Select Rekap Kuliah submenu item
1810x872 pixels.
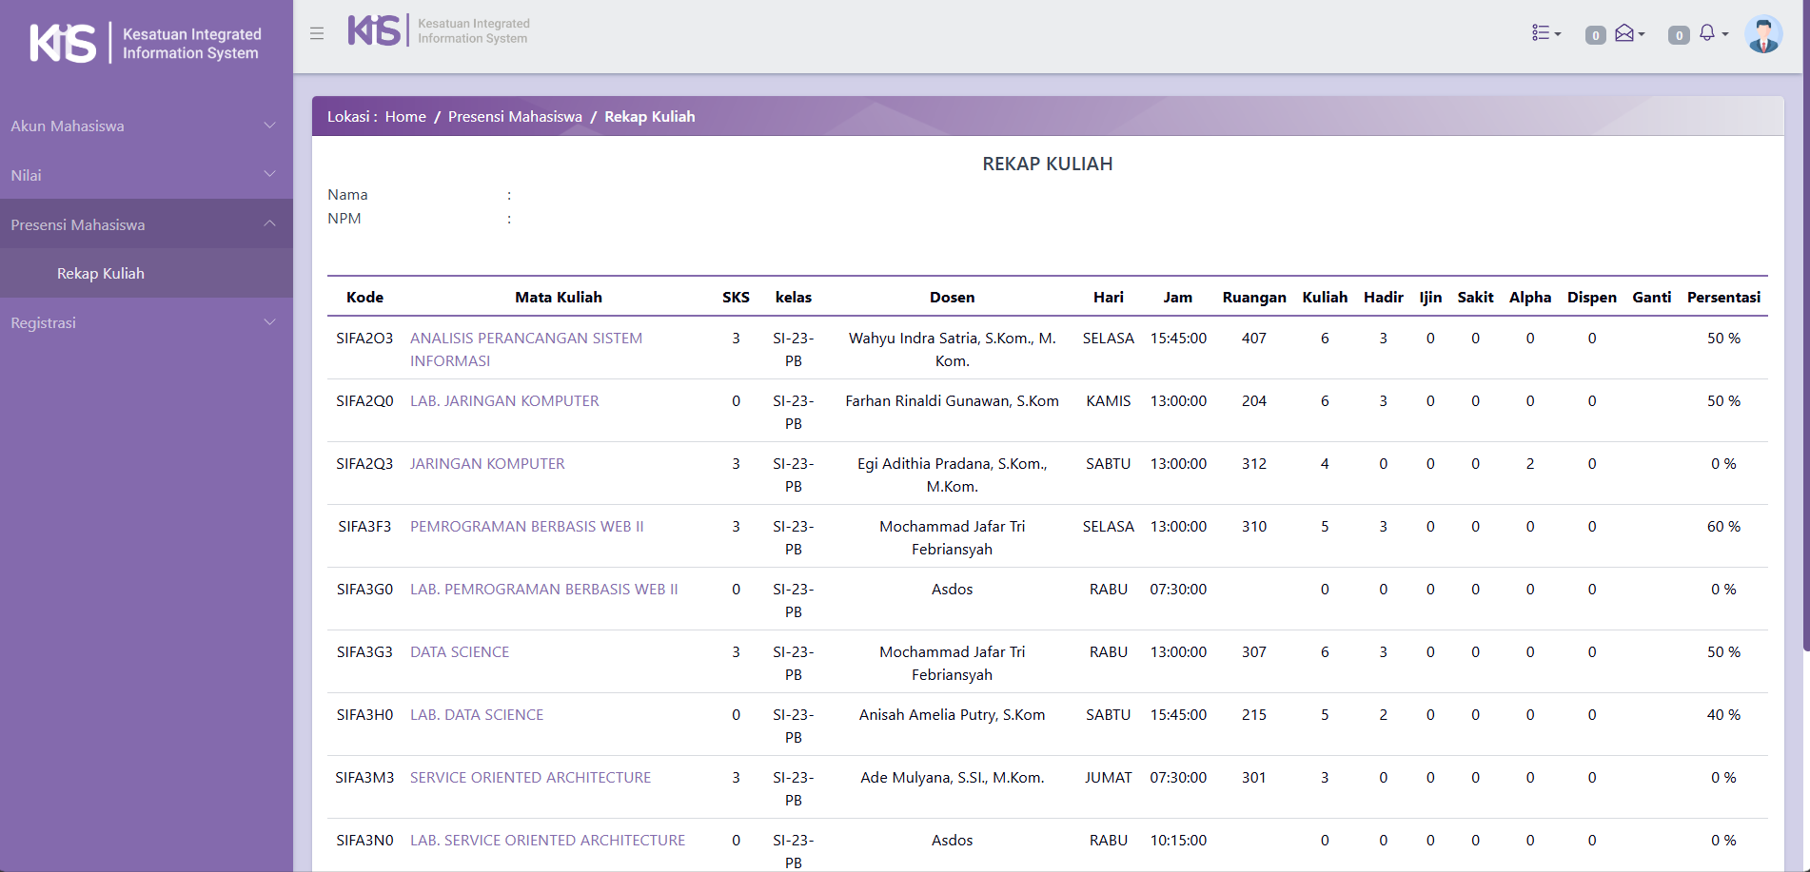coord(101,273)
